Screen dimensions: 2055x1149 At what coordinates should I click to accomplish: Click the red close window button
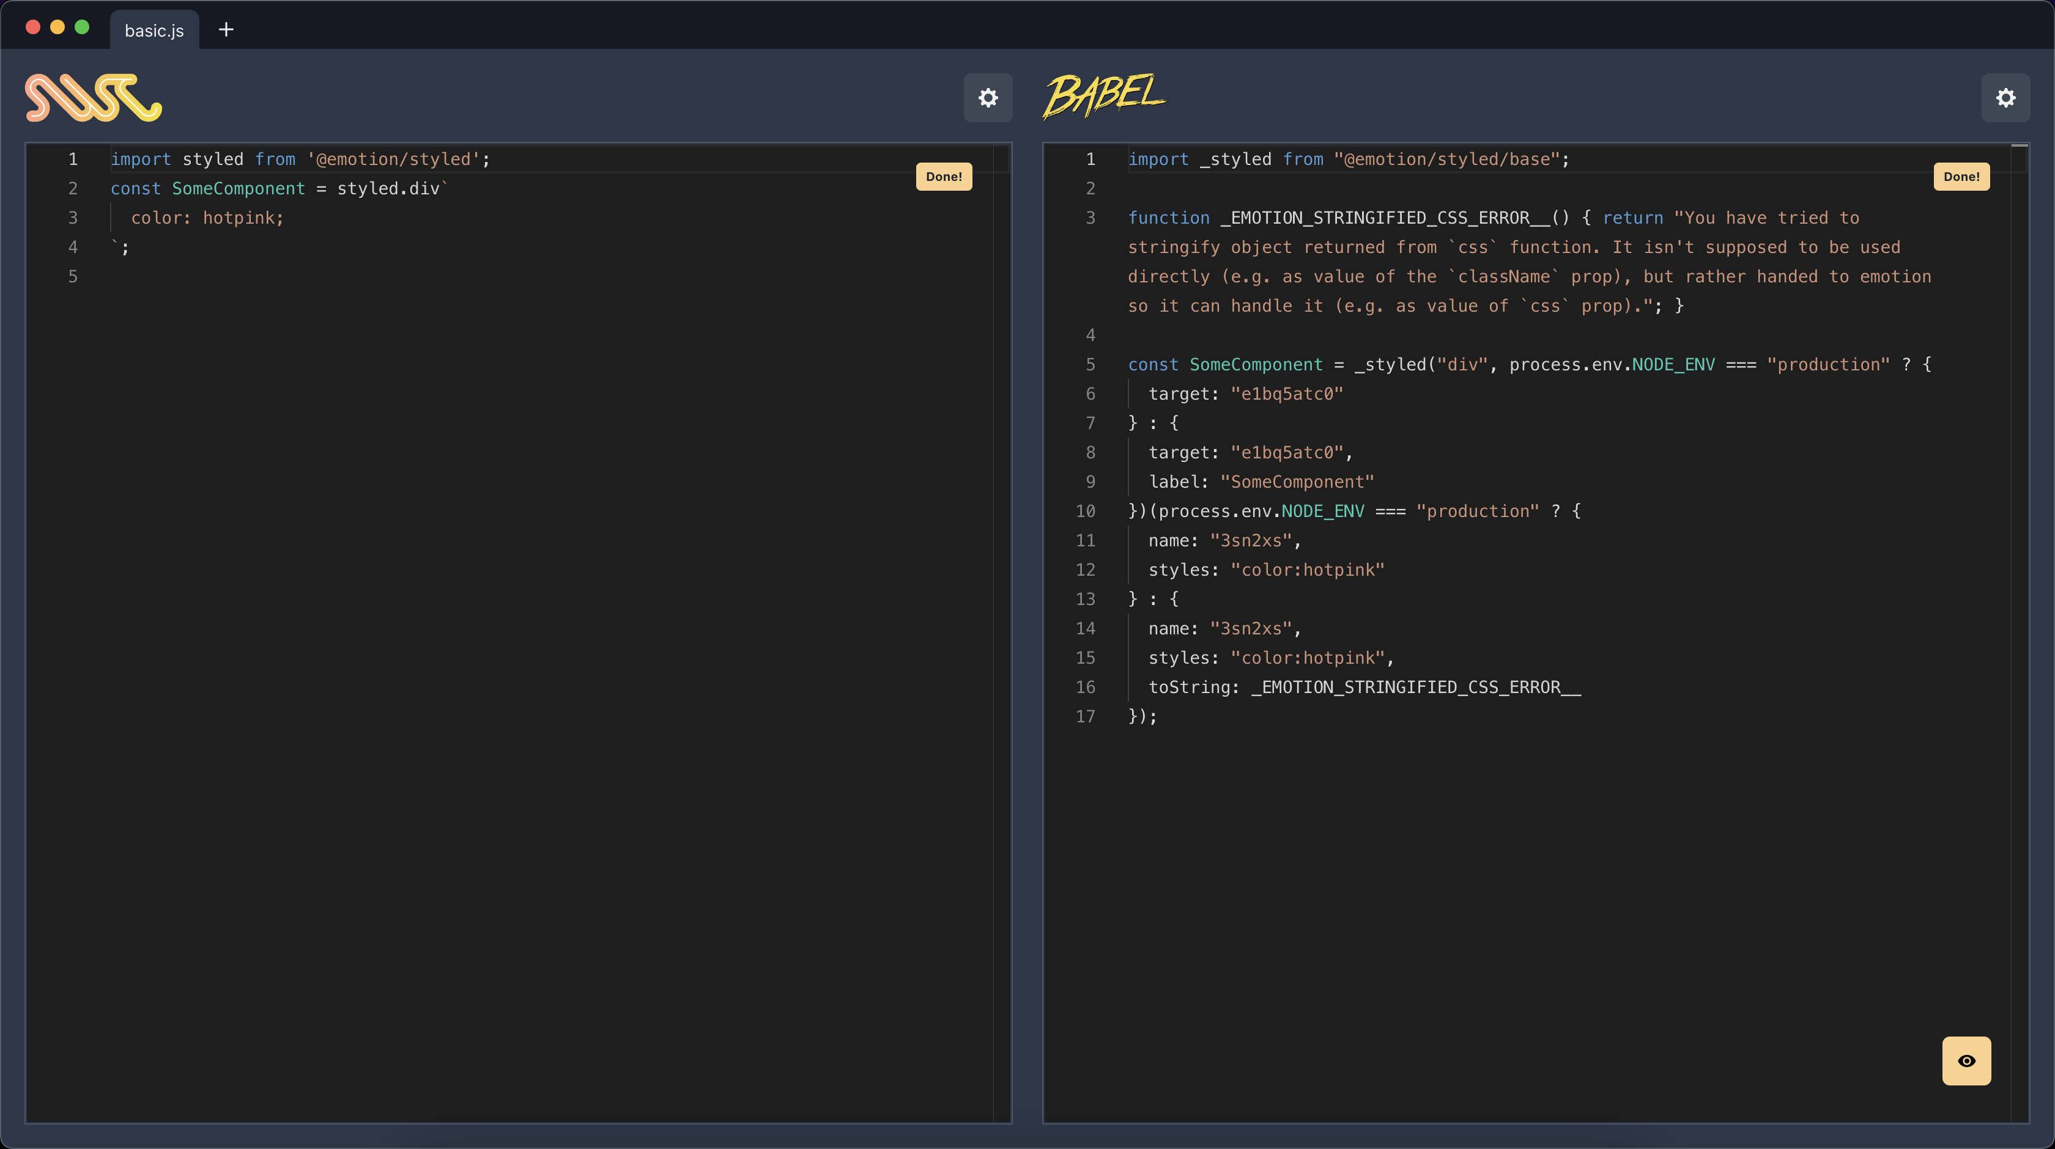click(x=32, y=27)
